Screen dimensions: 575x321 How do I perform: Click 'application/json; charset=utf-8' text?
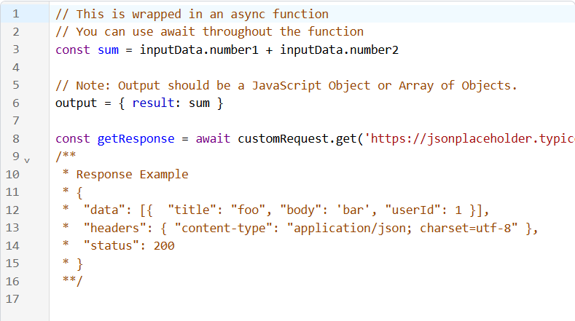click(402, 228)
